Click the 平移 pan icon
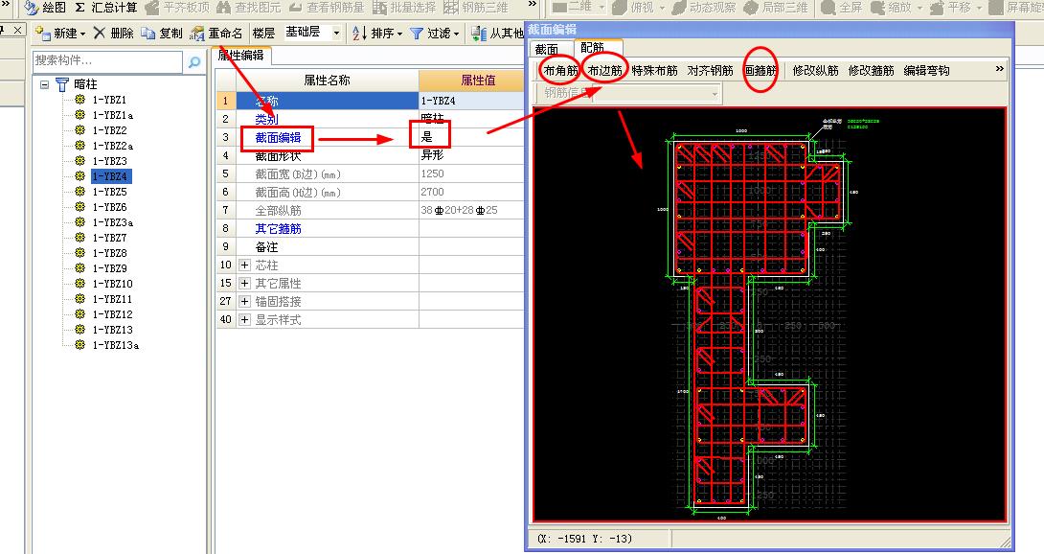 (937, 8)
